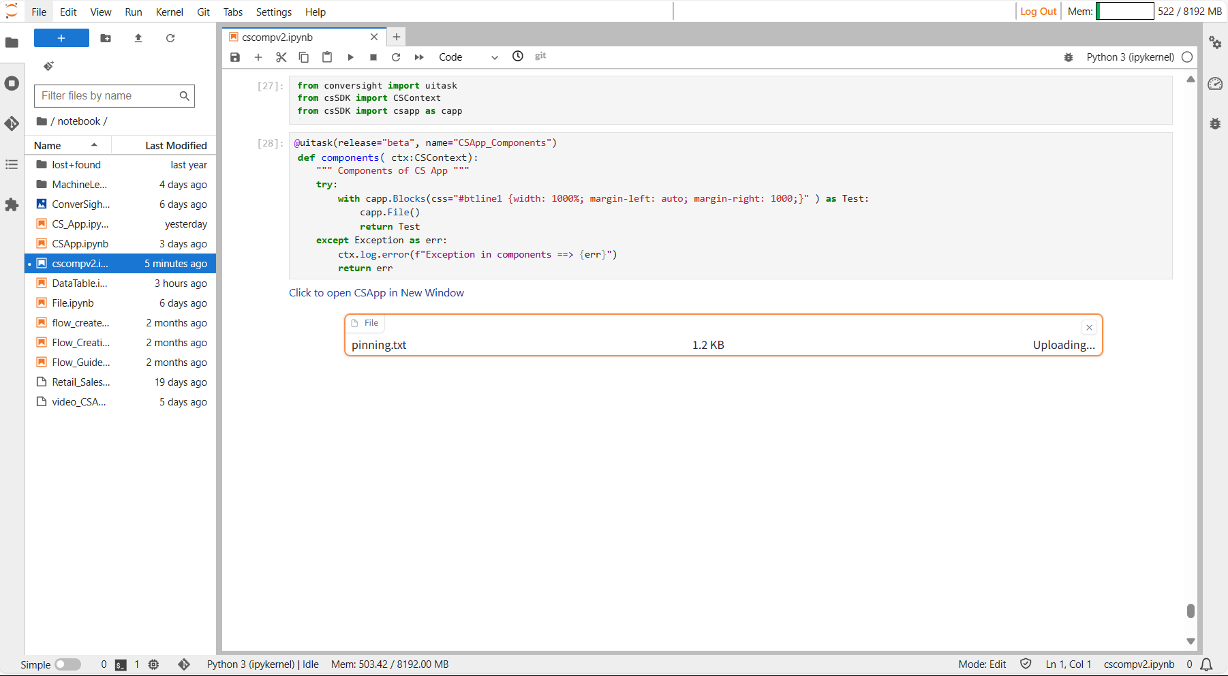Cut the selected cell
Image resolution: width=1228 pixels, height=676 pixels.
[x=281, y=57]
